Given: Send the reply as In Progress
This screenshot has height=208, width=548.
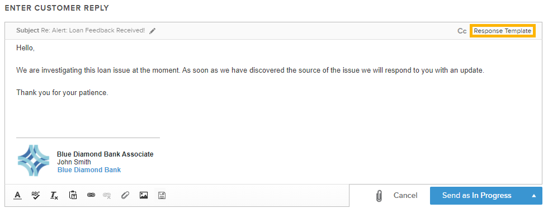Looking at the screenshot, I should (x=477, y=196).
